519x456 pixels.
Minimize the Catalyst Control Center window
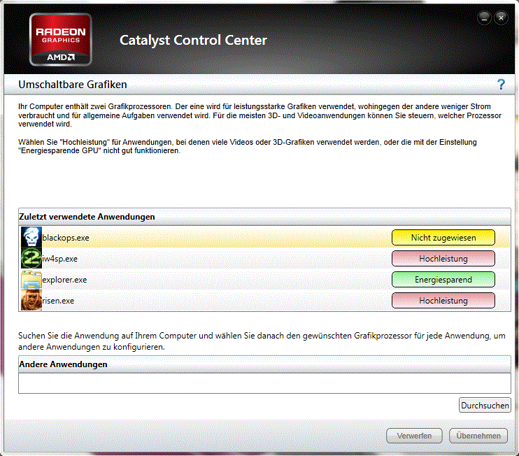click(484, 18)
